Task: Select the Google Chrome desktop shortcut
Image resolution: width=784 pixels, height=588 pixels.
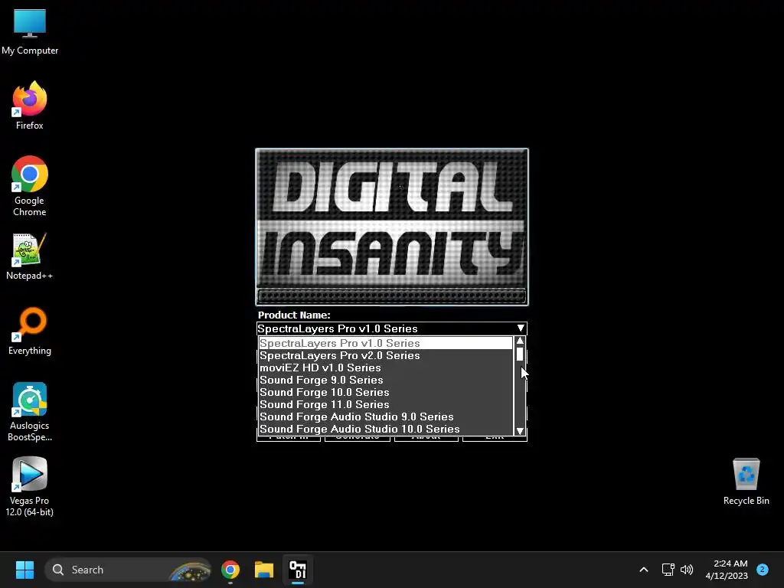Action: click(30, 186)
